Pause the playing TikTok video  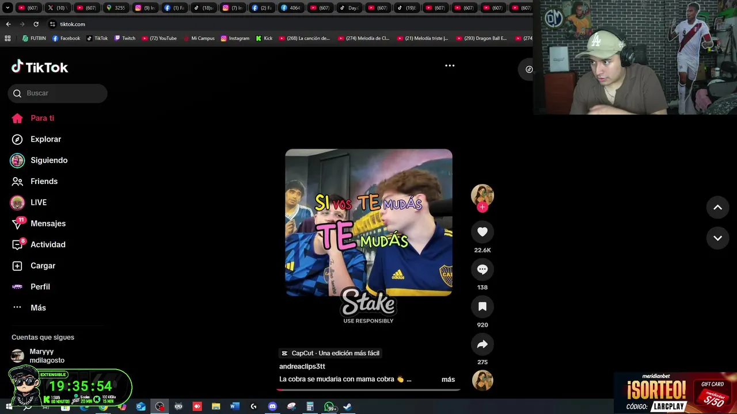point(368,223)
